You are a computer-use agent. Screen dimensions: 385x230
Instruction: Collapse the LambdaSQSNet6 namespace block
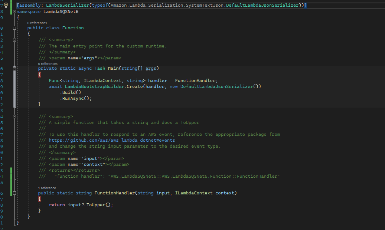[x=14, y=11]
